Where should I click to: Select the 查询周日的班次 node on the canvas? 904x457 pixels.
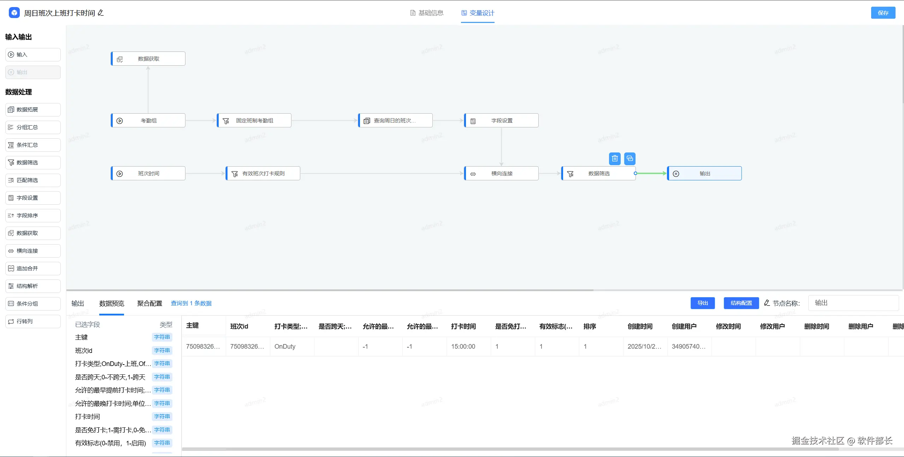(x=395, y=121)
